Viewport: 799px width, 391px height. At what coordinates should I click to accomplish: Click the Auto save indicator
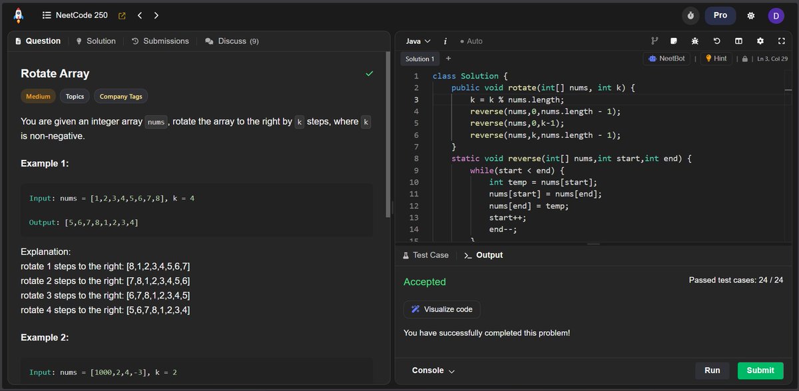tap(471, 41)
